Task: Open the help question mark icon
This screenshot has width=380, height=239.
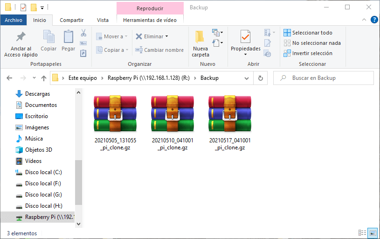Action: 374,20
